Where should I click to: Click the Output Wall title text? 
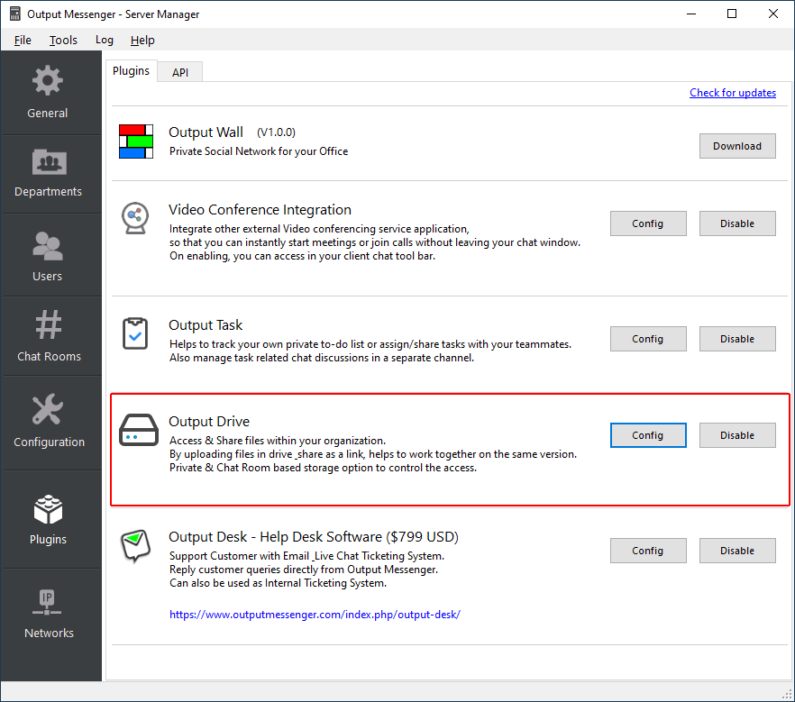coord(206,132)
